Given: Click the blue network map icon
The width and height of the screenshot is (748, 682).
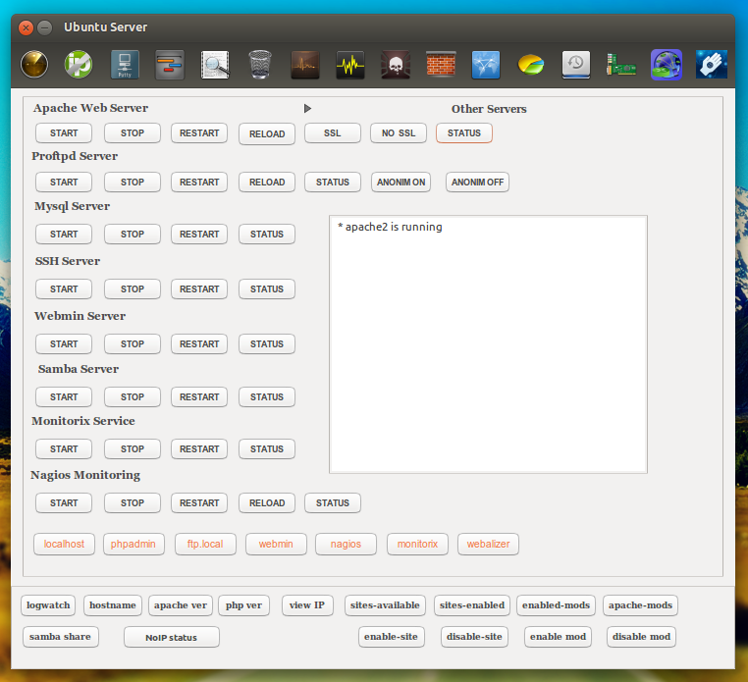Looking at the screenshot, I should [x=486, y=65].
